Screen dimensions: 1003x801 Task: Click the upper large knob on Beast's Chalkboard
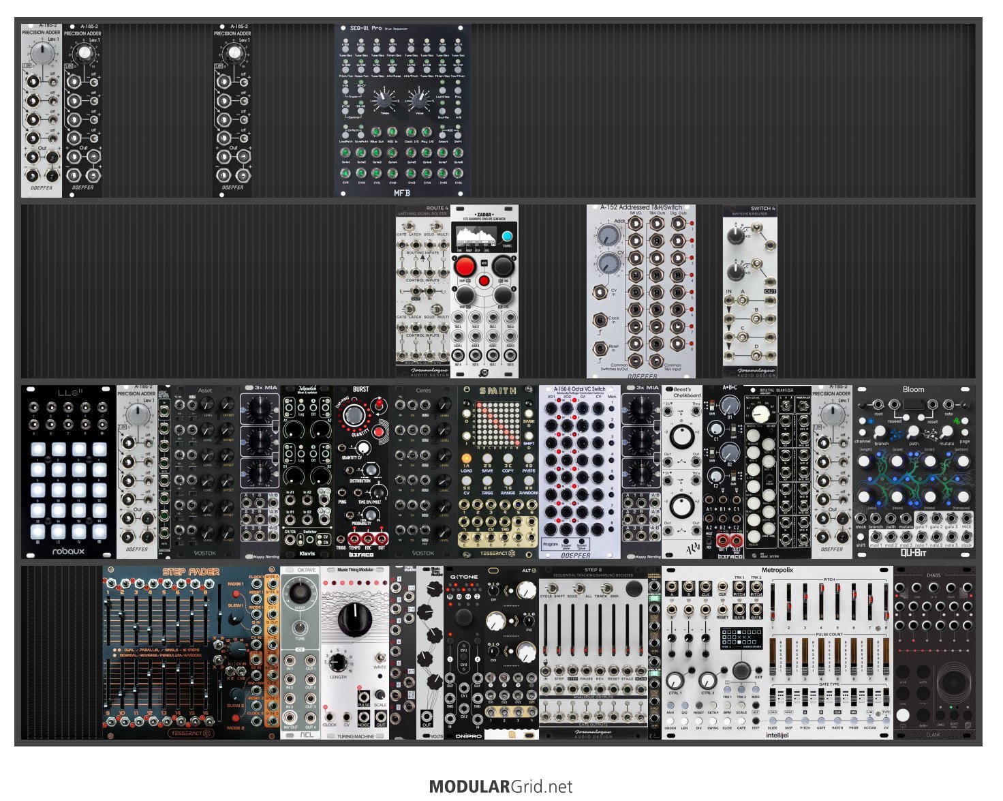681,436
